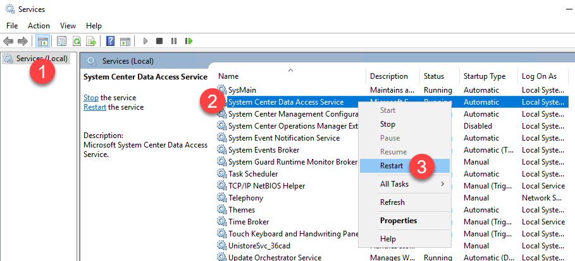Select the System Center Data Access Service row

point(392,102)
